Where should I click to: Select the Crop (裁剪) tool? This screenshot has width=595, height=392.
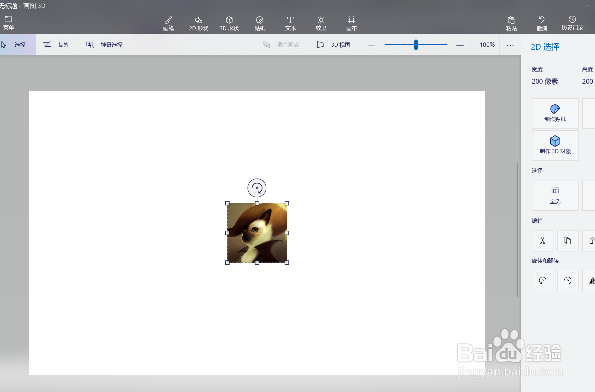[x=56, y=45]
